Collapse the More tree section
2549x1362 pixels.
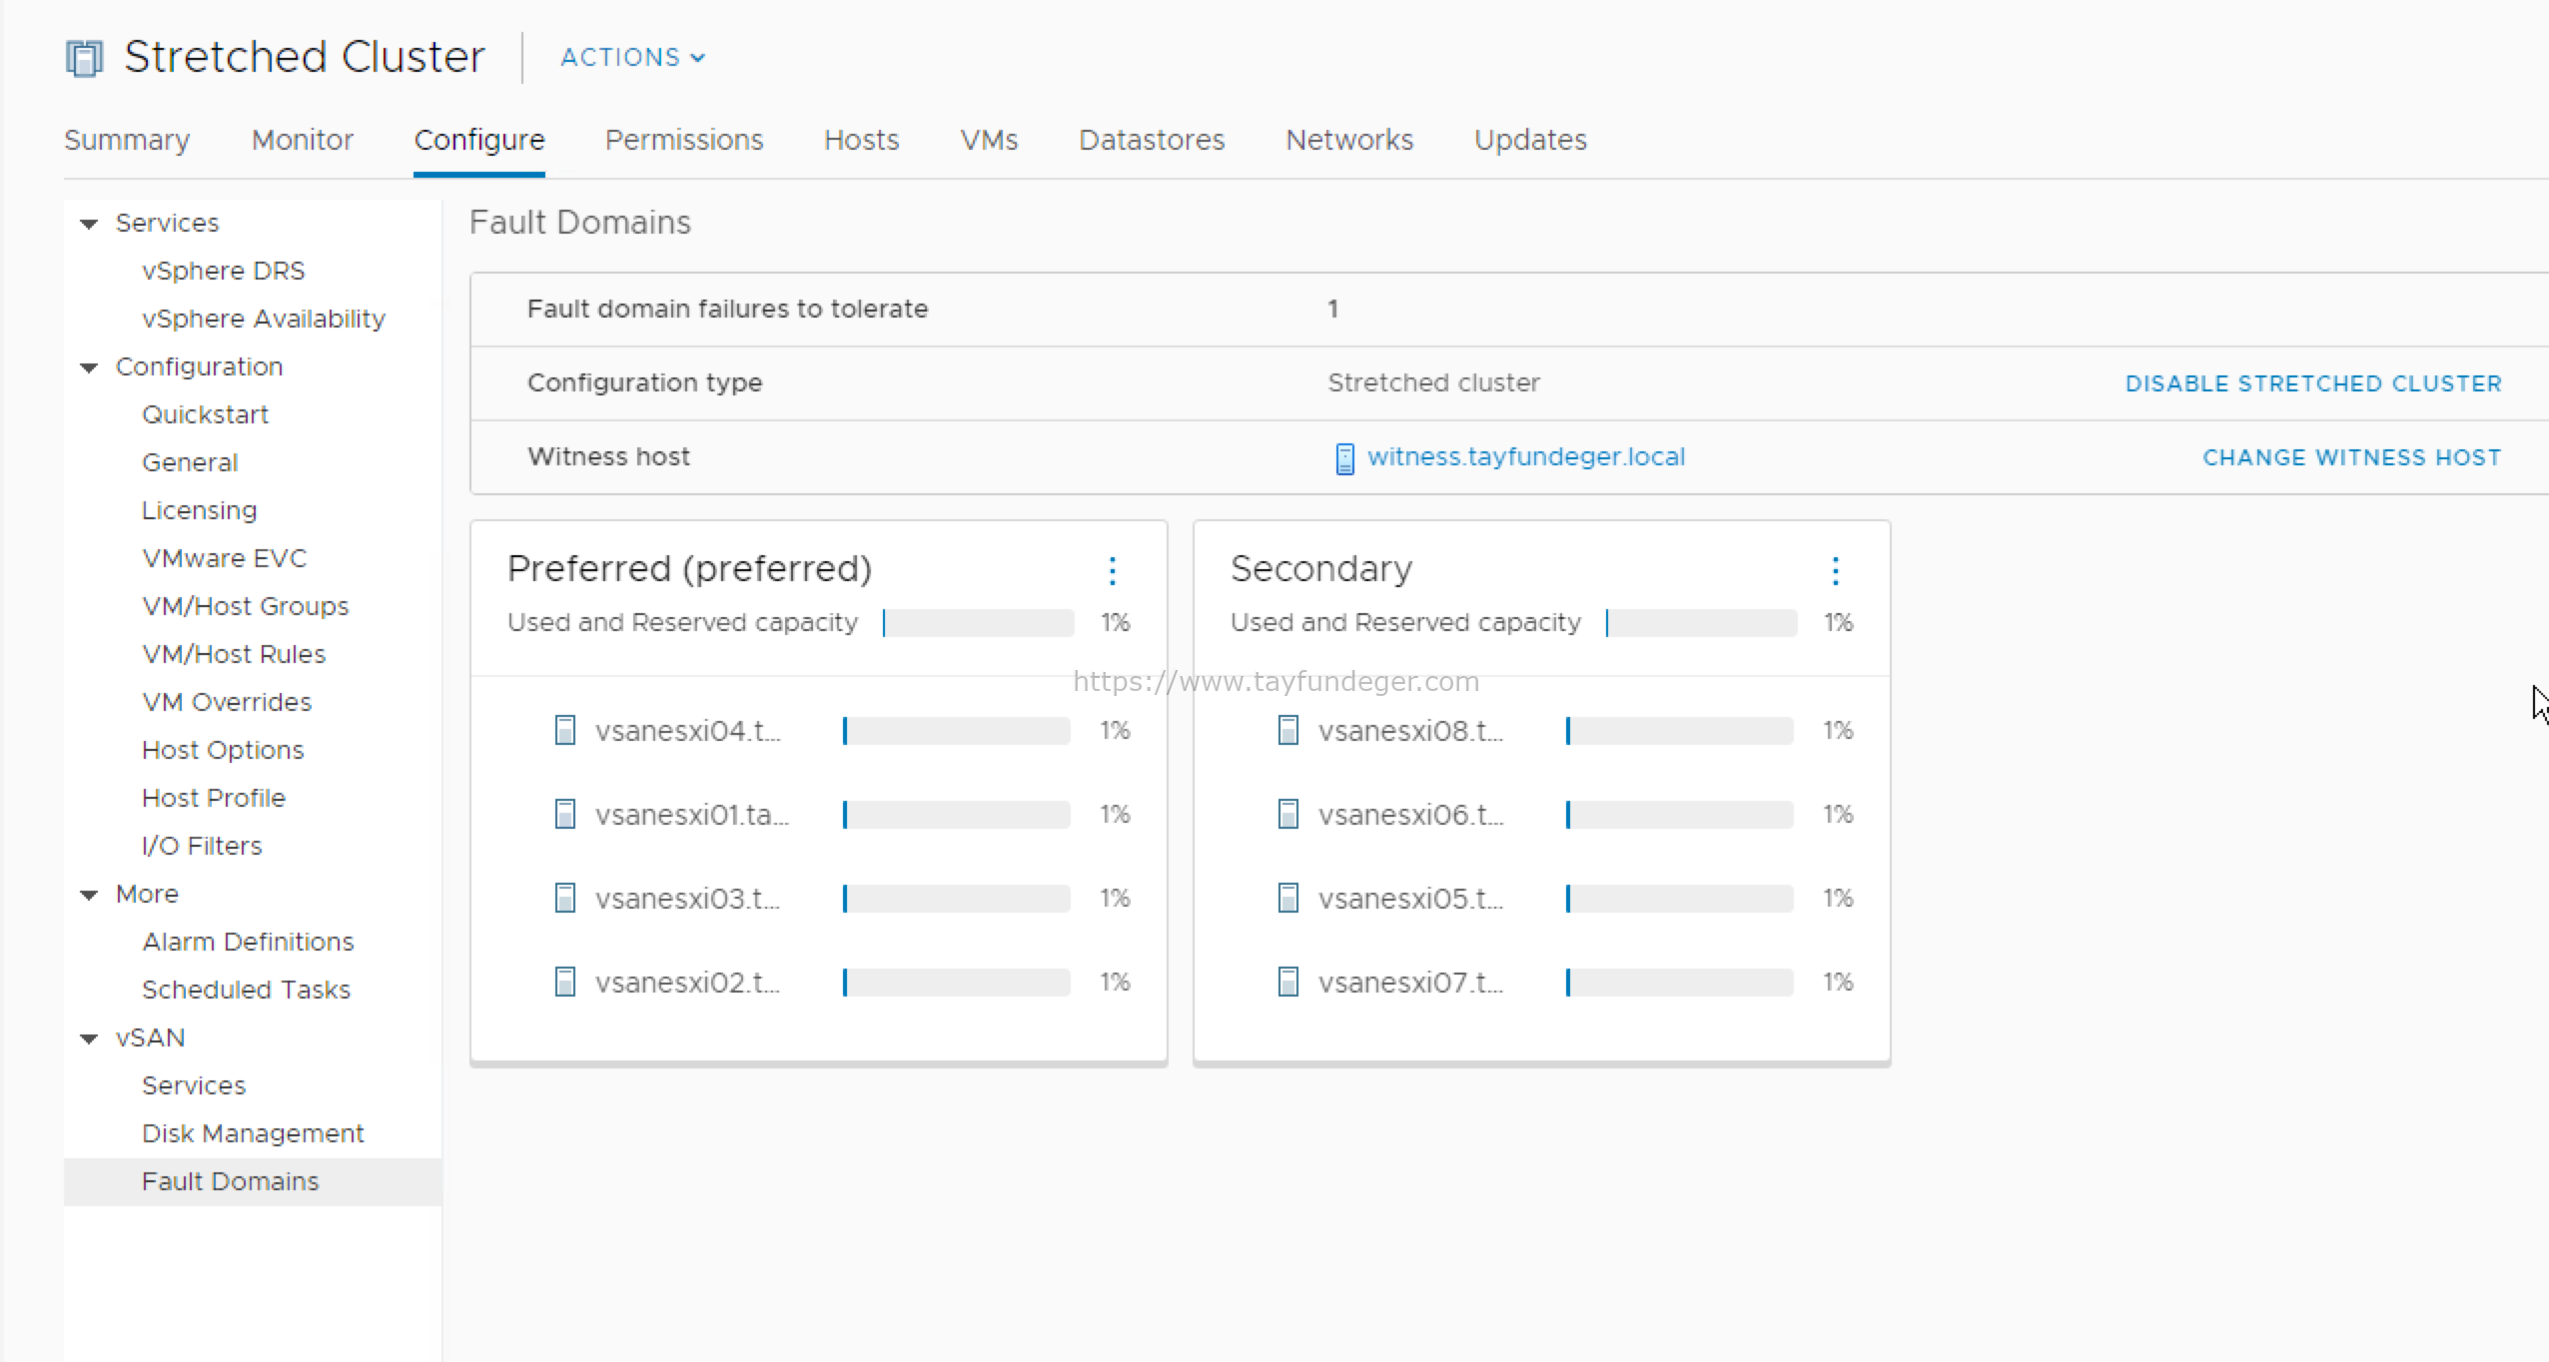coord(89,895)
